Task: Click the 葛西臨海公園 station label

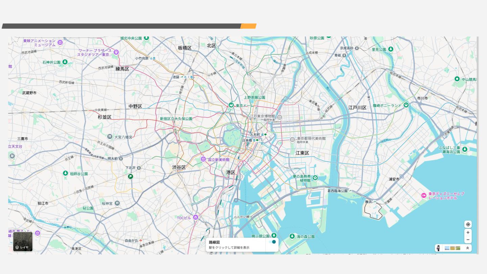Action: 337,191
